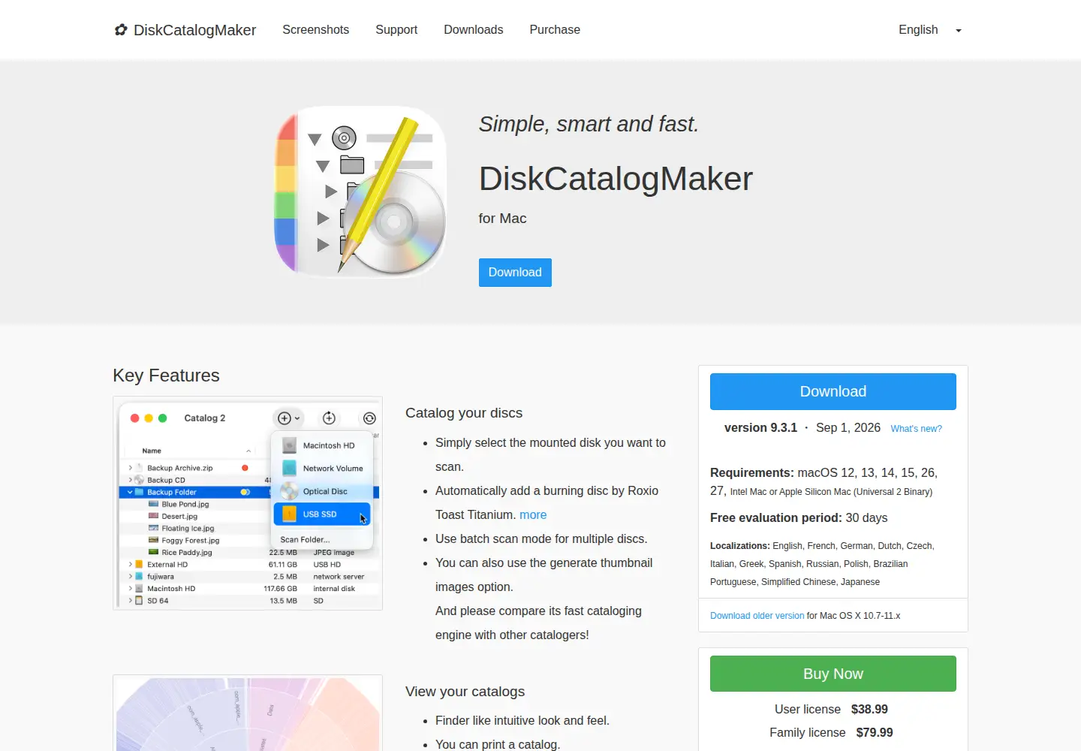The image size is (1081, 751).
Task: Click the 'Sep 1, 2026' release date
Action: click(848, 428)
